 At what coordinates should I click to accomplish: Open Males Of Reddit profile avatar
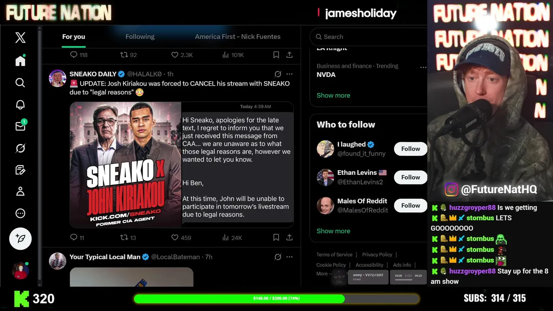click(x=325, y=206)
